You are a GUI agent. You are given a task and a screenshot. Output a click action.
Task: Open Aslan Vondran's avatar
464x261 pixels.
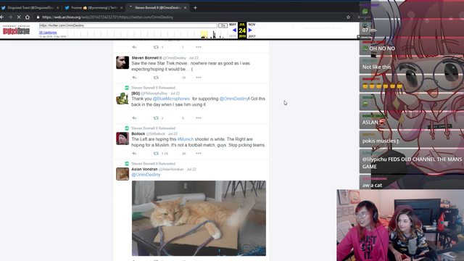click(123, 174)
